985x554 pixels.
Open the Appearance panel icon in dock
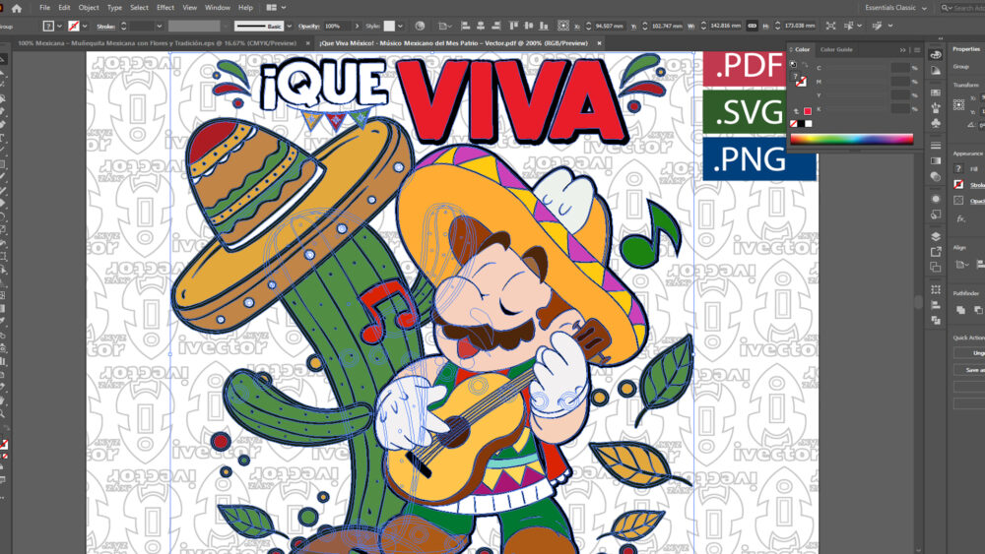pos(936,199)
